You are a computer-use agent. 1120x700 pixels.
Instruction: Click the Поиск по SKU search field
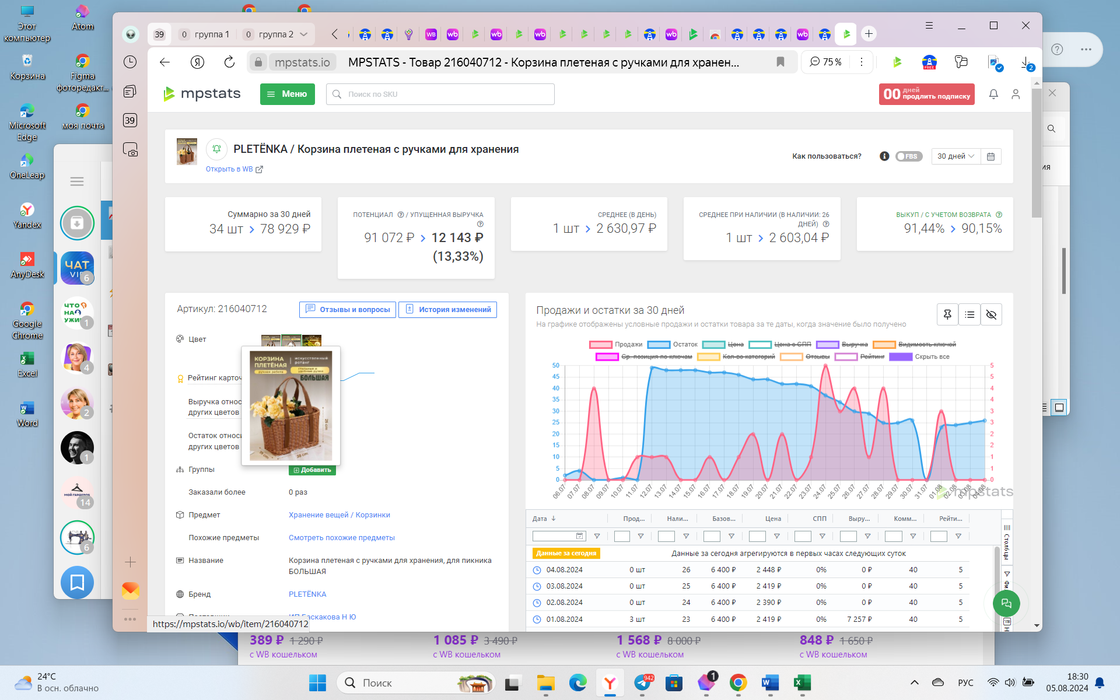(440, 94)
